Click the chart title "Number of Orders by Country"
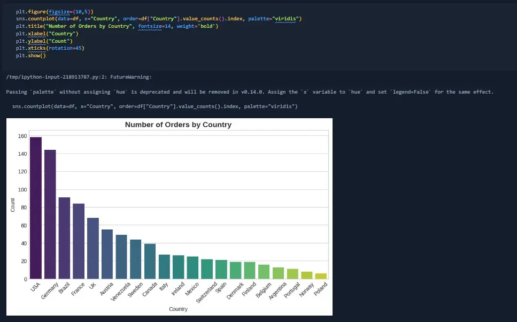 178,125
